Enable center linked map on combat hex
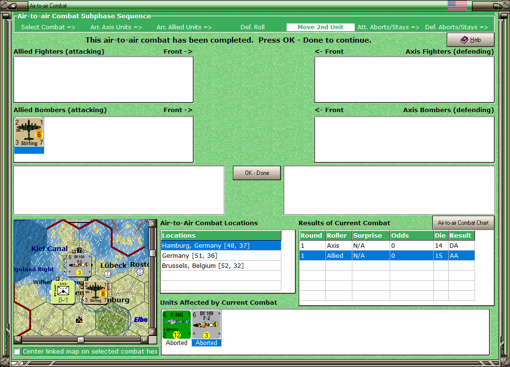Image resolution: width=510 pixels, height=367 pixels. 17,351
